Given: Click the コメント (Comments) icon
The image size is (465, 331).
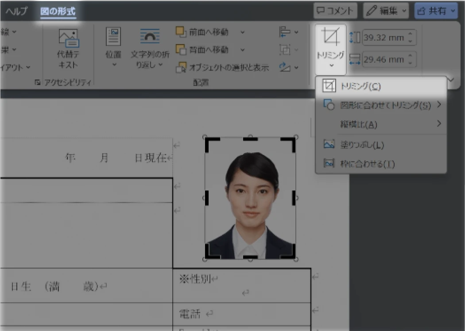Looking at the screenshot, I should (x=335, y=11).
